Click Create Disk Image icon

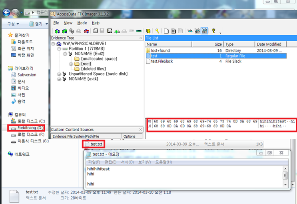click(x=95, y=31)
